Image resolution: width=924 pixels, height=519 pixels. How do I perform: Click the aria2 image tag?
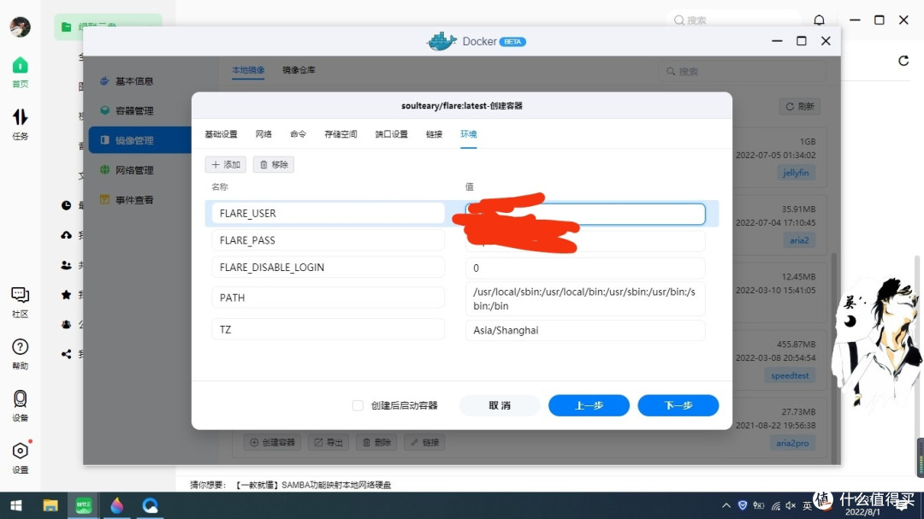pos(799,239)
